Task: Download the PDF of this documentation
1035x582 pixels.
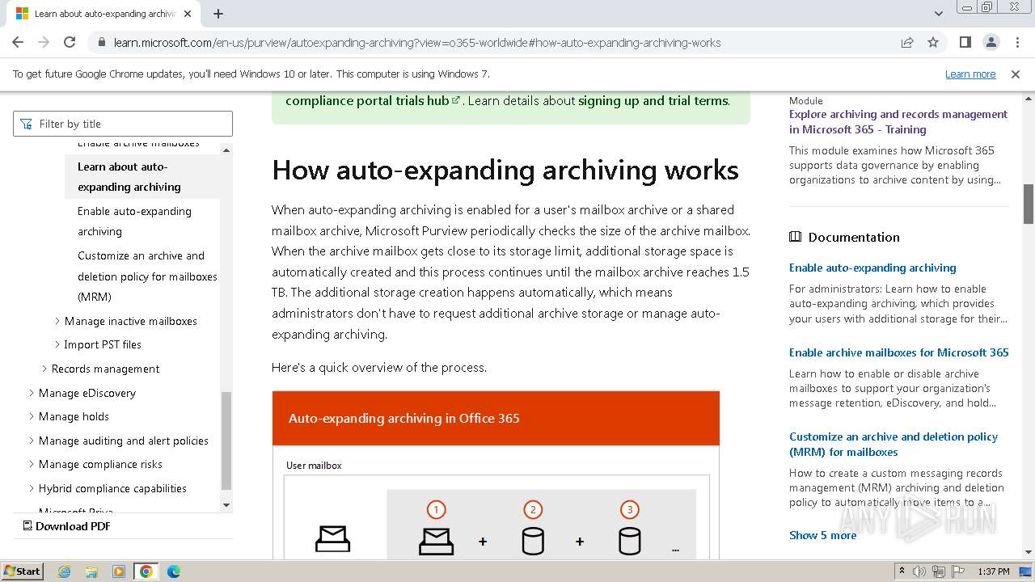Action: 66,526
